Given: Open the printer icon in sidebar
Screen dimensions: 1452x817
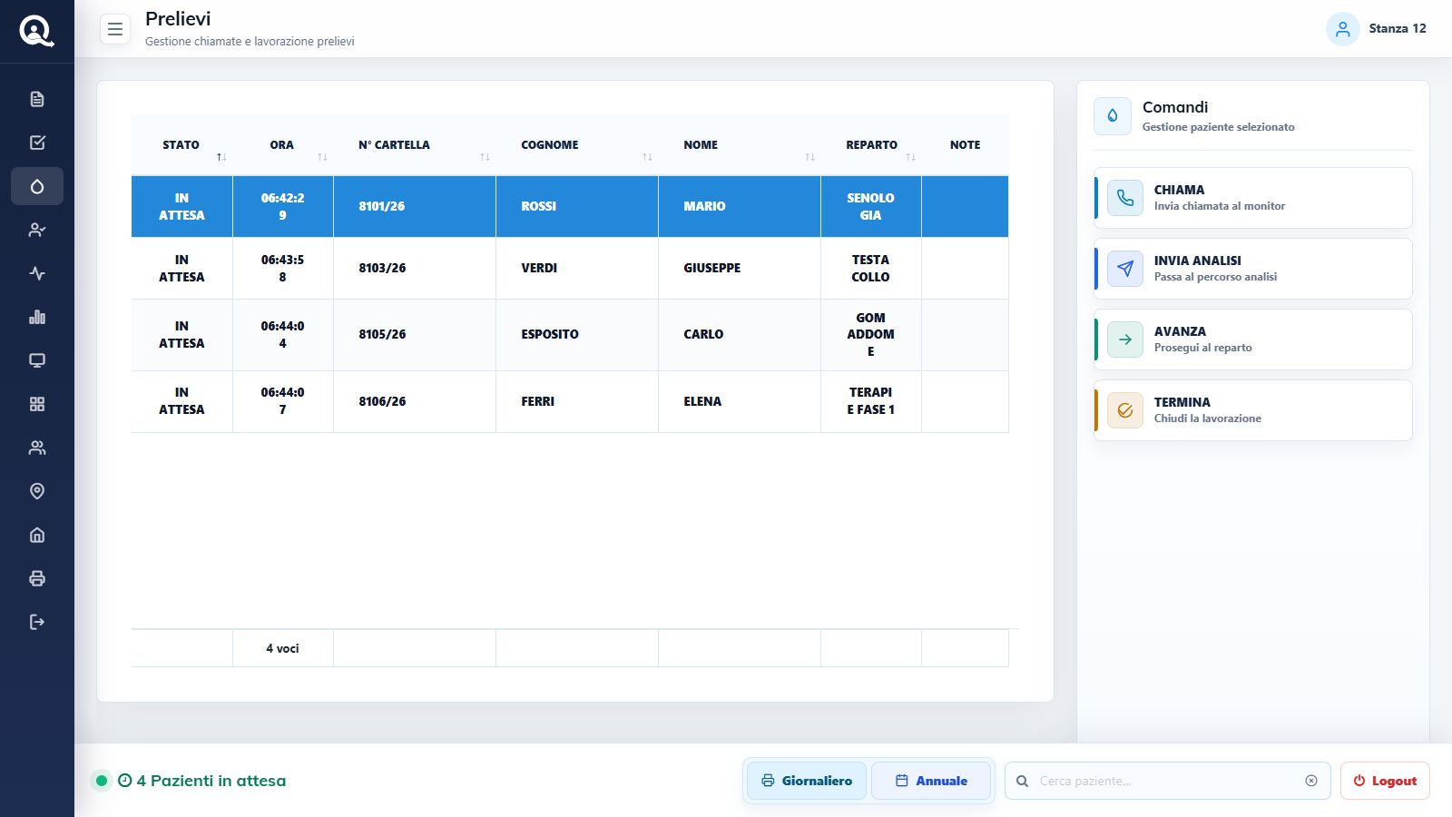Looking at the screenshot, I should coord(37,578).
